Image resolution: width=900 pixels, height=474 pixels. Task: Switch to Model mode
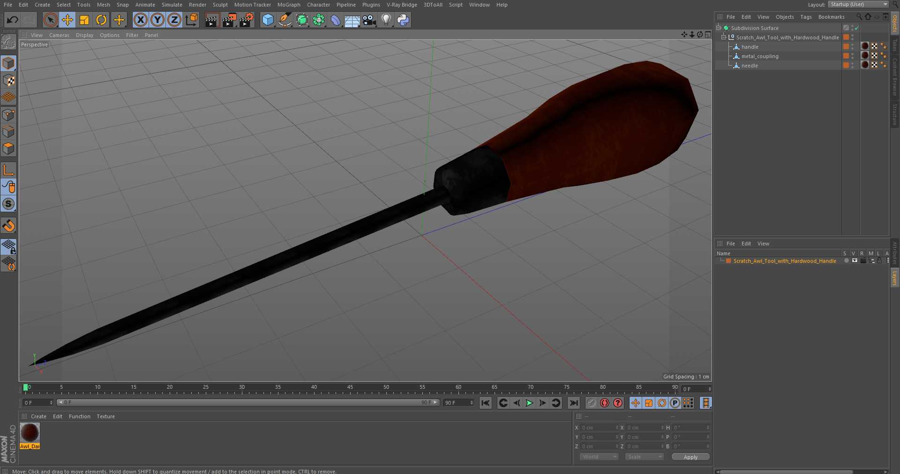pyautogui.click(x=8, y=63)
